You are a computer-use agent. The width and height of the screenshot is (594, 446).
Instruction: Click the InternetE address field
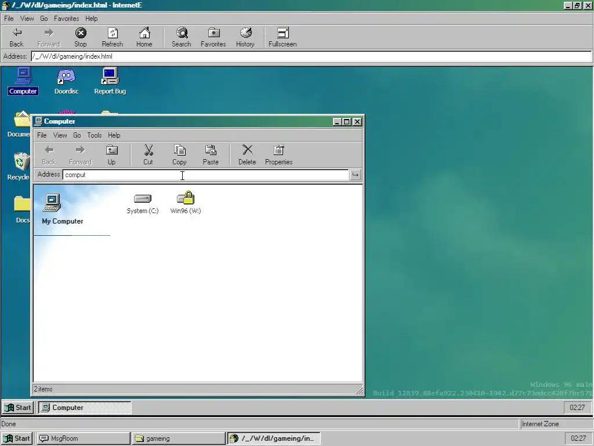point(312,56)
